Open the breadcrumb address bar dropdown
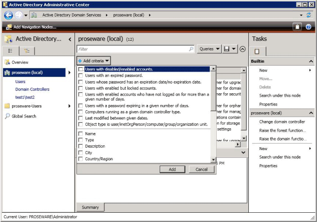317x222 pixels. (301, 15)
